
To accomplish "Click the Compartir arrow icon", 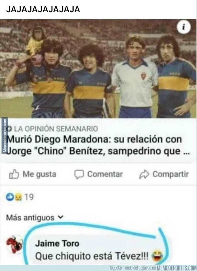I will click(144, 174).
